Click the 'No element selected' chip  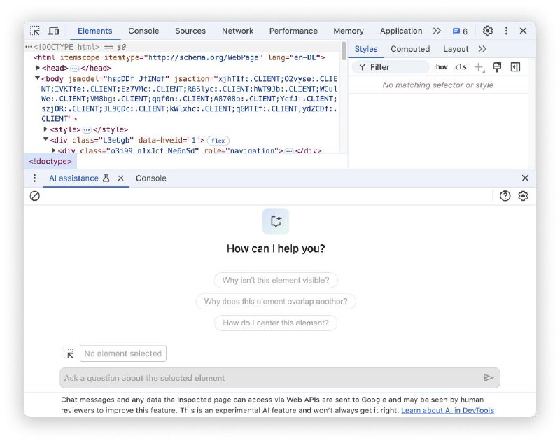point(123,353)
